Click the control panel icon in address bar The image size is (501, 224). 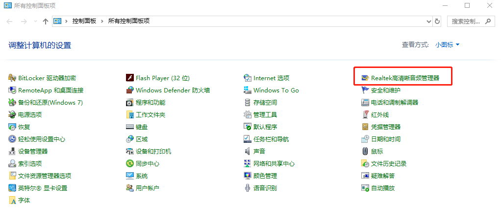coord(57,22)
